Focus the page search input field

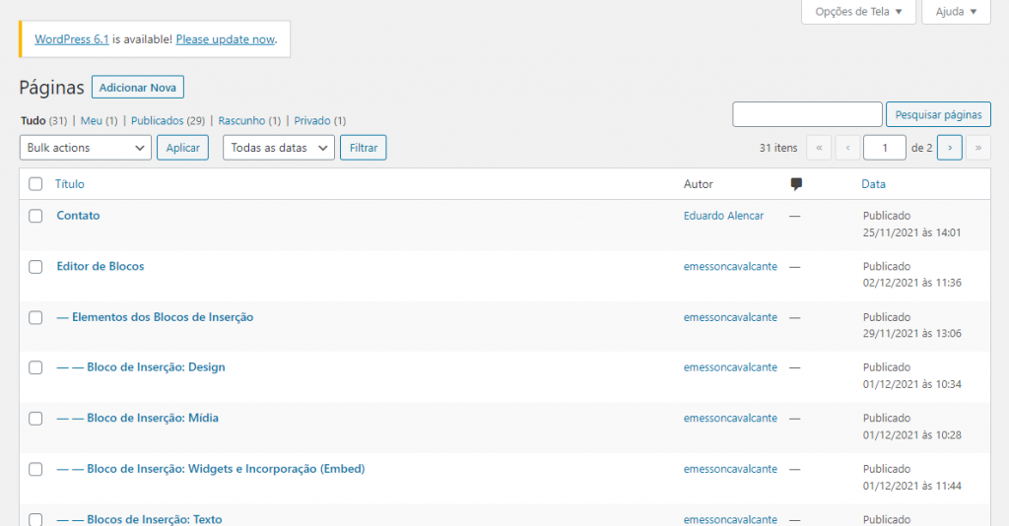point(807,114)
